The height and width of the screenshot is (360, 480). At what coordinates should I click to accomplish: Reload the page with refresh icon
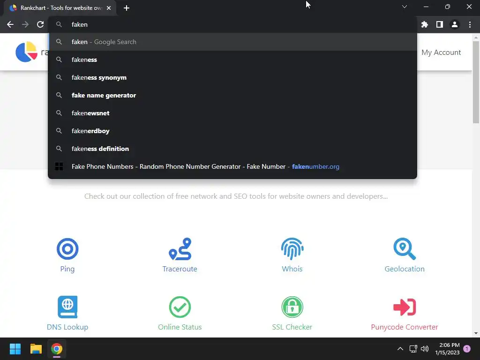tap(40, 24)
